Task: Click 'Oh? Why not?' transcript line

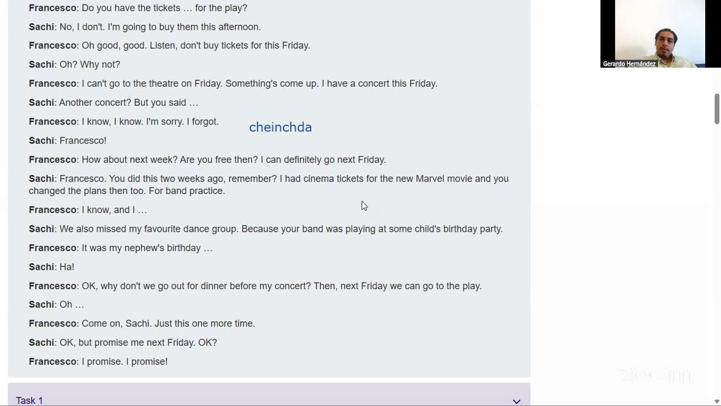Action: (x=74, y=64)
